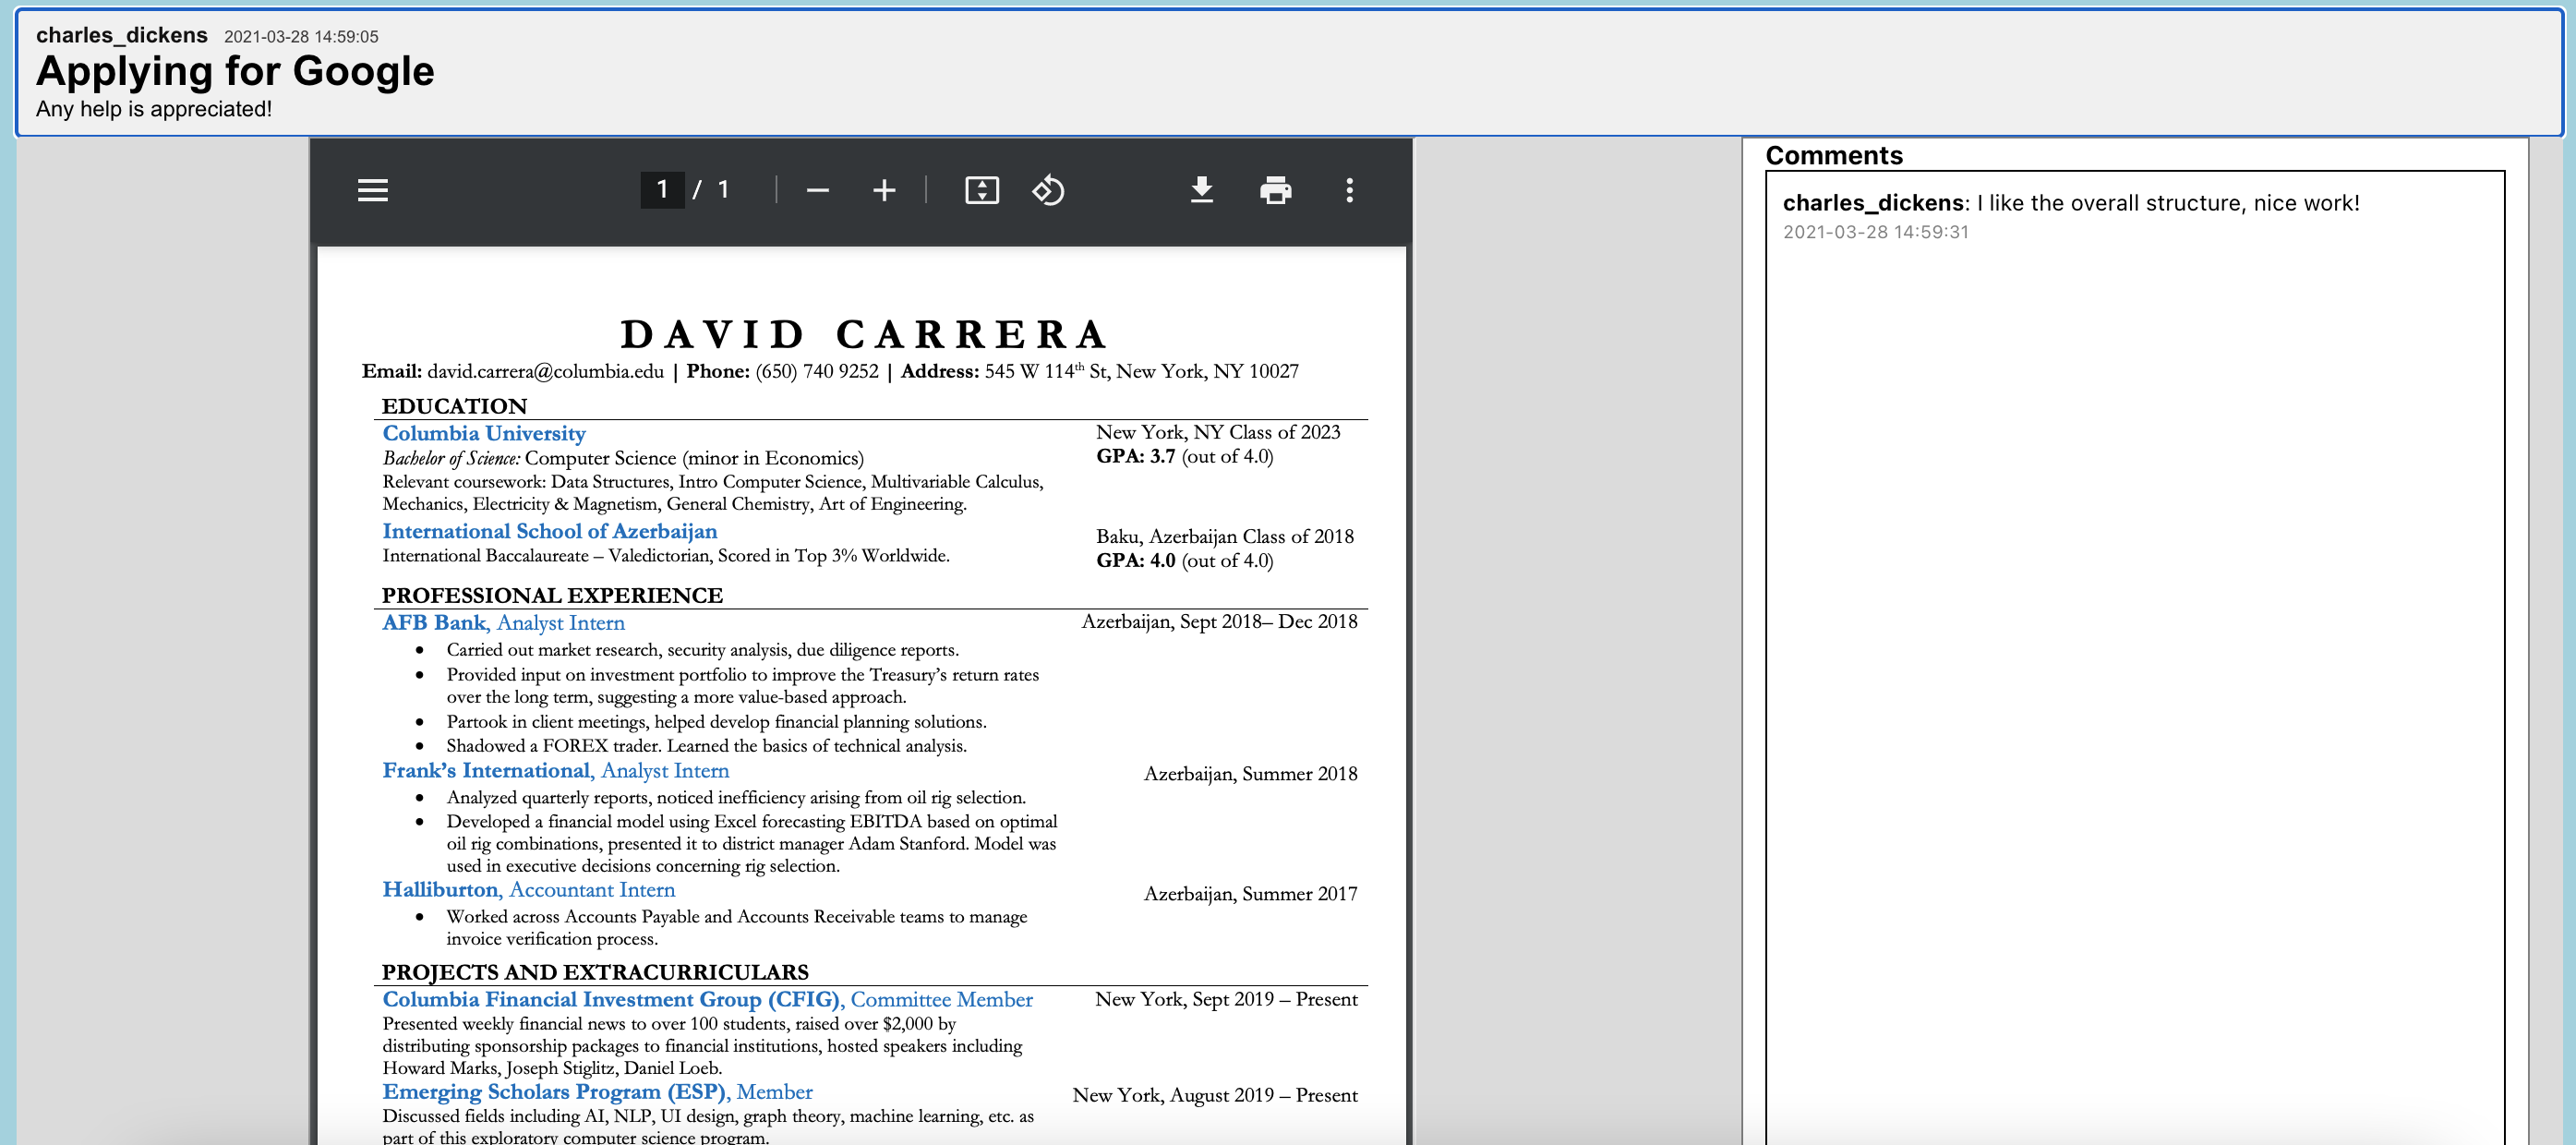Open the PDF sidebar hamburger menu
The height and width of the screenshot is (1145, 2576).
372,190
